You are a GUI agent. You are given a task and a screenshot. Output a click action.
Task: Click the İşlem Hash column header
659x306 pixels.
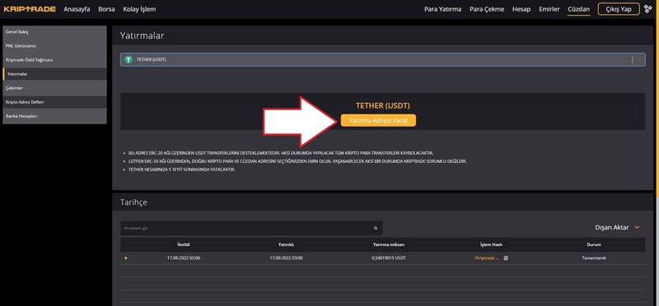click(491, 244)
